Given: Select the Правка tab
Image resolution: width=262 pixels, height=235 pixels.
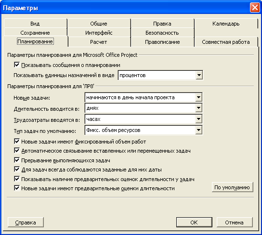Looking at the screenshot, I should point(162,24).
